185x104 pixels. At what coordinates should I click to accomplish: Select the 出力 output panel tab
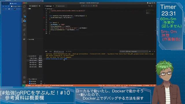pyautogui.click(x=51, y=51)
